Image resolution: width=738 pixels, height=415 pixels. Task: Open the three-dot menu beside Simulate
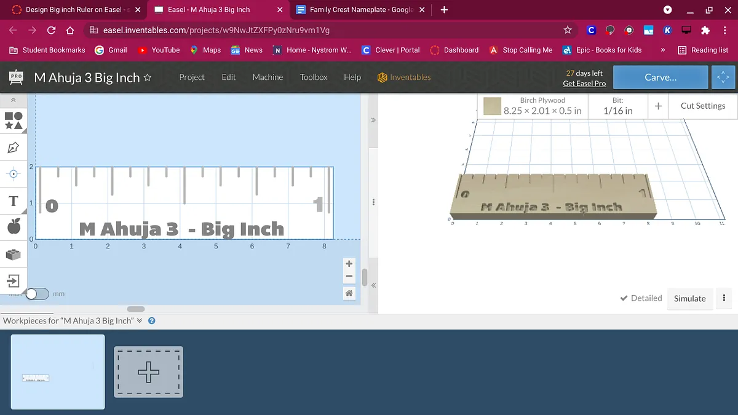coord(724,298)
